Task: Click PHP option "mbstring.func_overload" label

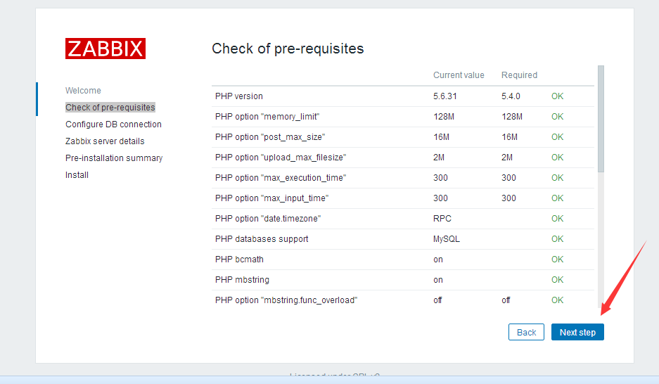Action: coord(286,300)
